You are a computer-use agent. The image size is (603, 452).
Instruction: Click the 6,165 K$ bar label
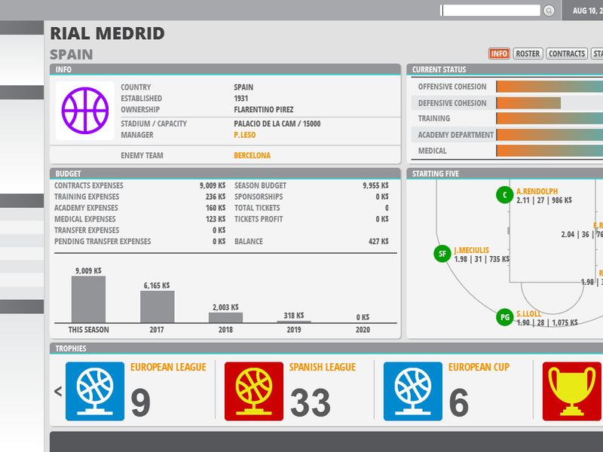tap(157, 286)
